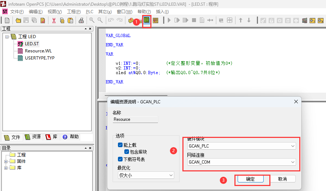Switch to the 文件 tab in project pane
Screen dimensions: 326x191
[x=12, y=137]
